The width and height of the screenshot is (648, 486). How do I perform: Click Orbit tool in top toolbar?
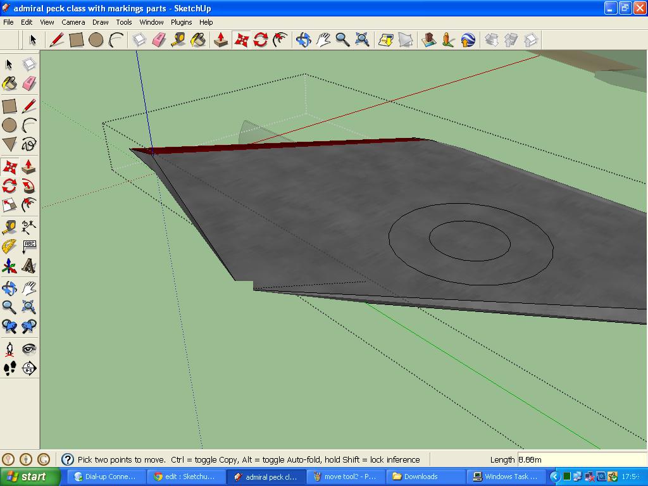303,40
